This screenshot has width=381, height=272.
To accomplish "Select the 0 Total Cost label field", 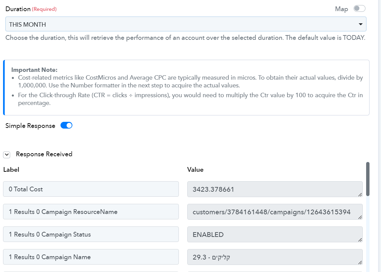I will 91,189.
